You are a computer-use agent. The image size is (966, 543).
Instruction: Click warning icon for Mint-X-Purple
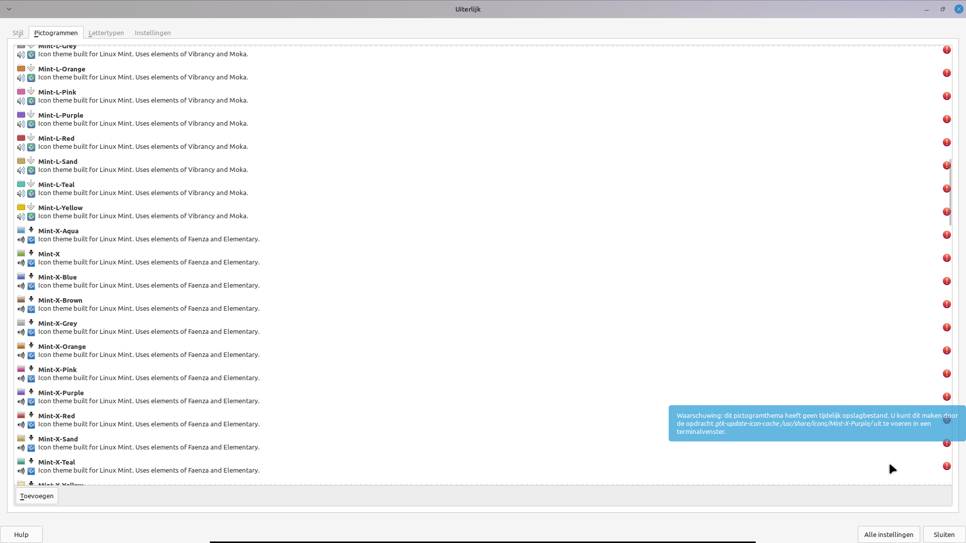(x=947, y=397)
